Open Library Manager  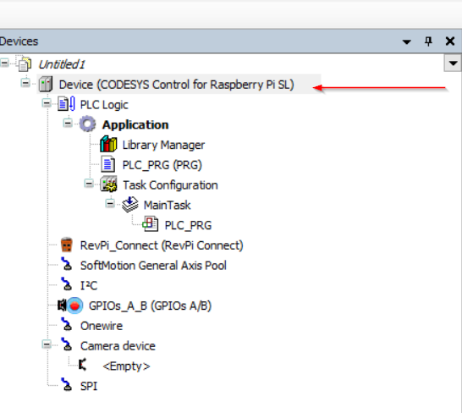tap(163, 145)
